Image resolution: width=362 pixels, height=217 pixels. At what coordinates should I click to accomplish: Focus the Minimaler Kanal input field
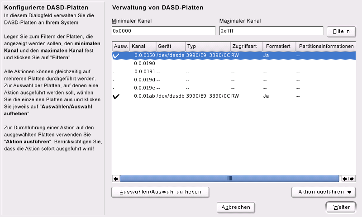coord(163,31)
